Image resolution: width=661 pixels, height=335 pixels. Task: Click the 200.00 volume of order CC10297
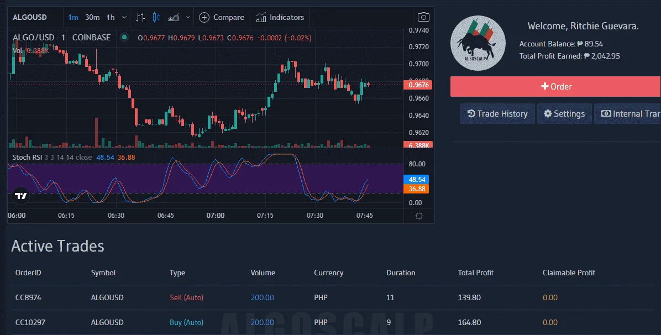point(262,322)
